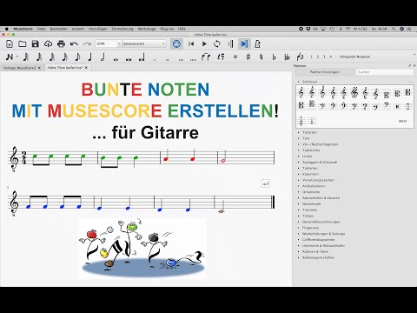Toggle loop playback
The image size is (417, 313).
[x=217, y=44]
